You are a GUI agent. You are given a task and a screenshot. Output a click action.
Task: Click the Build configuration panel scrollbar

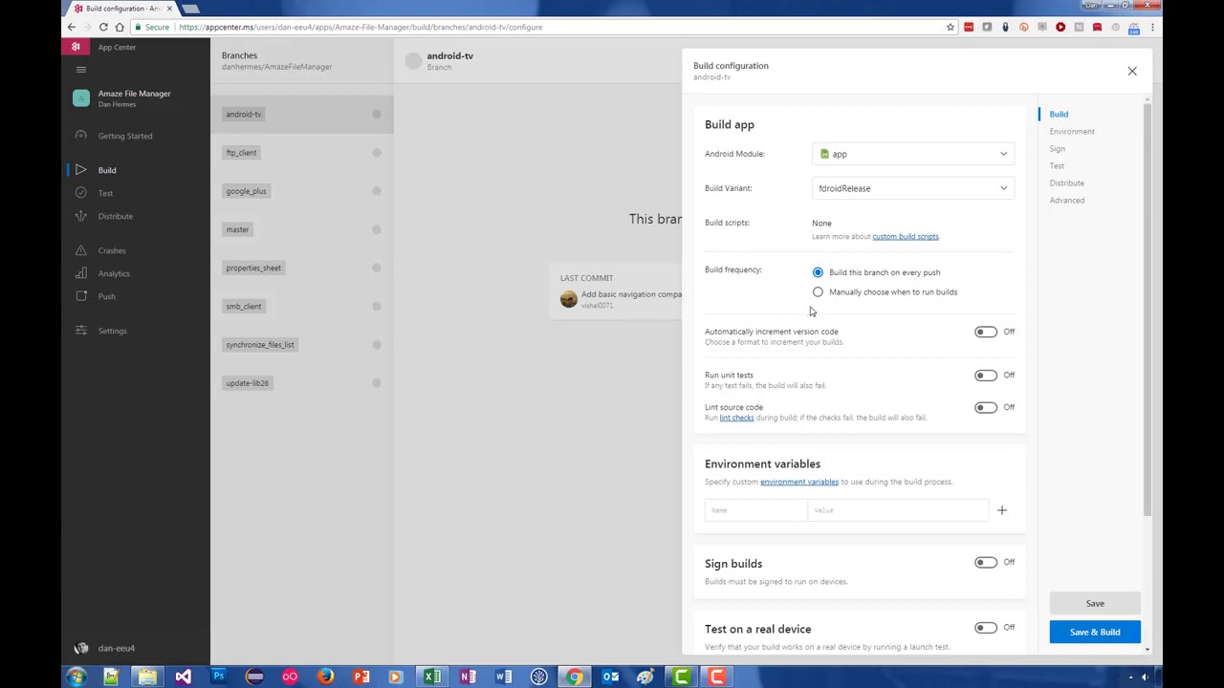point(1147,309)
